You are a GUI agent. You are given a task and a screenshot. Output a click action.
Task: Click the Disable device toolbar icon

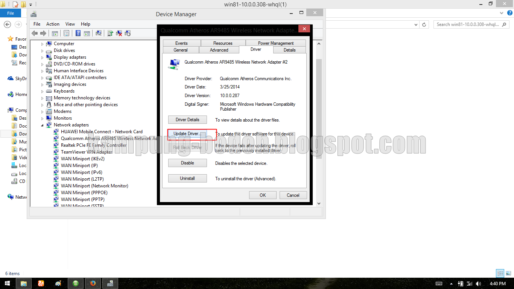(x=128, y=33)
